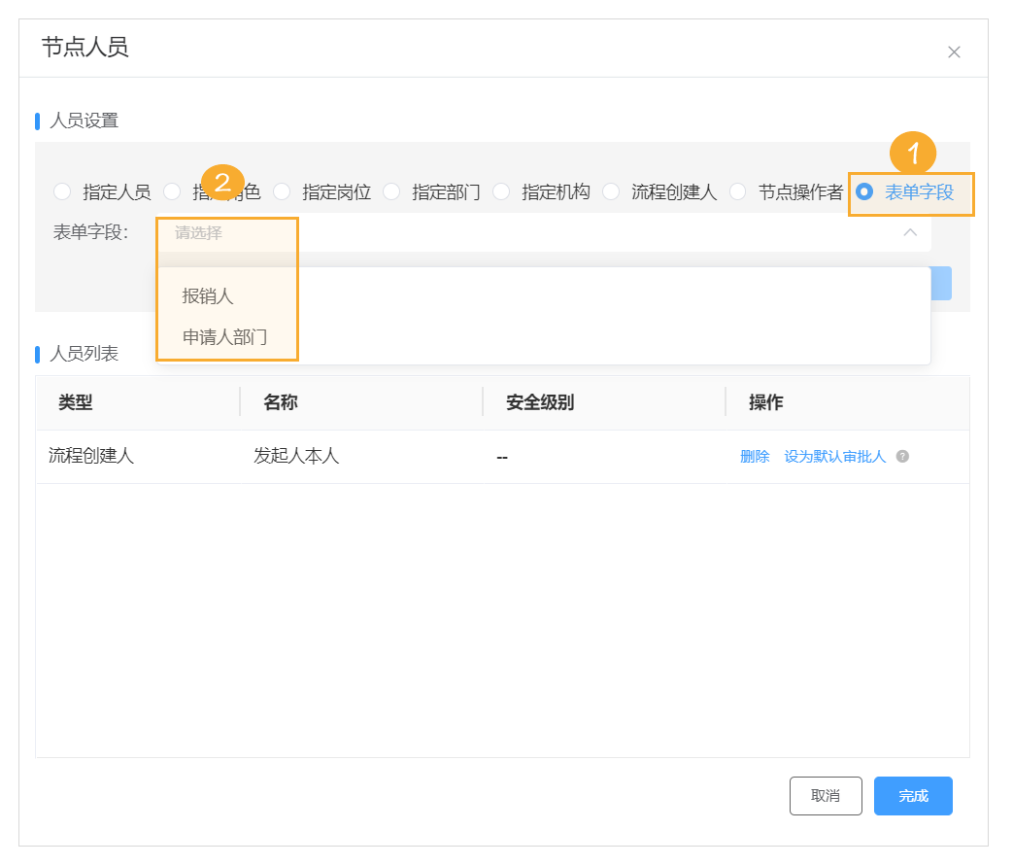Choose 指定岗位 as the personnel type
The width and height of the screenshot is (1013, 865).
(282, 191)
